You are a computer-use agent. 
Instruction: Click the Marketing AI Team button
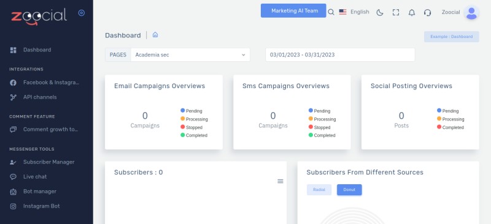(x=293, y=10)
